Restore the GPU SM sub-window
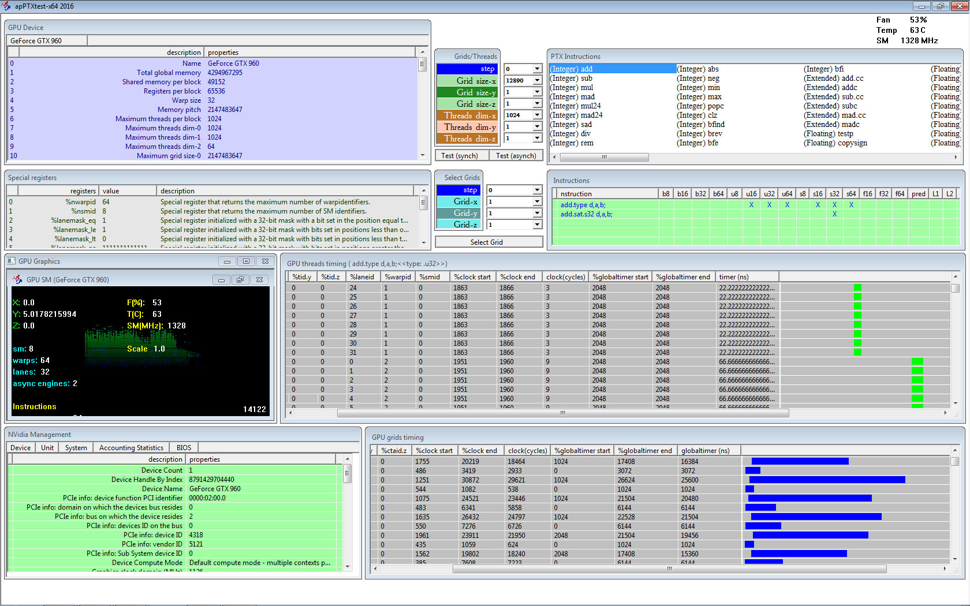Screen dimensions: 970x606 (240, 280)
